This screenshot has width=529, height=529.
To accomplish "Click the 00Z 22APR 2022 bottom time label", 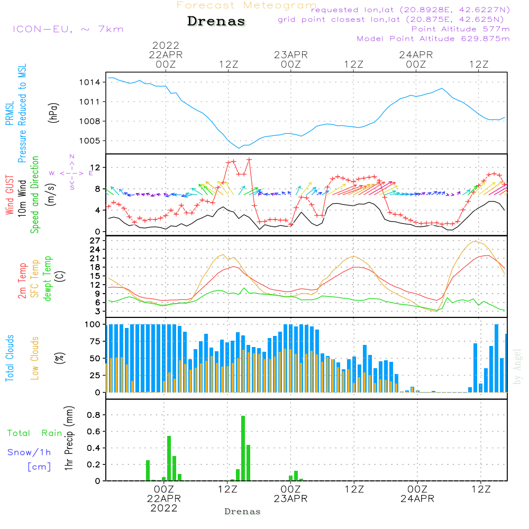I will [164, 499].
